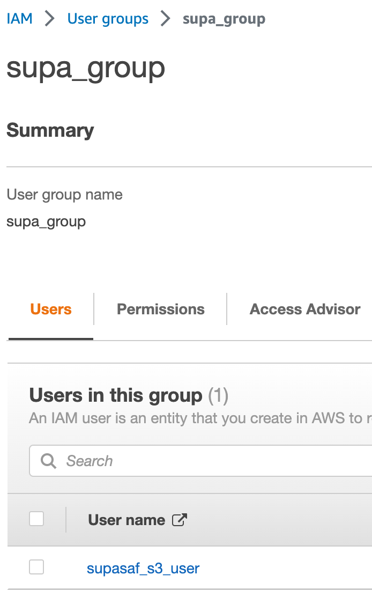
Task: Click the Search users input field
Action: 214,461
